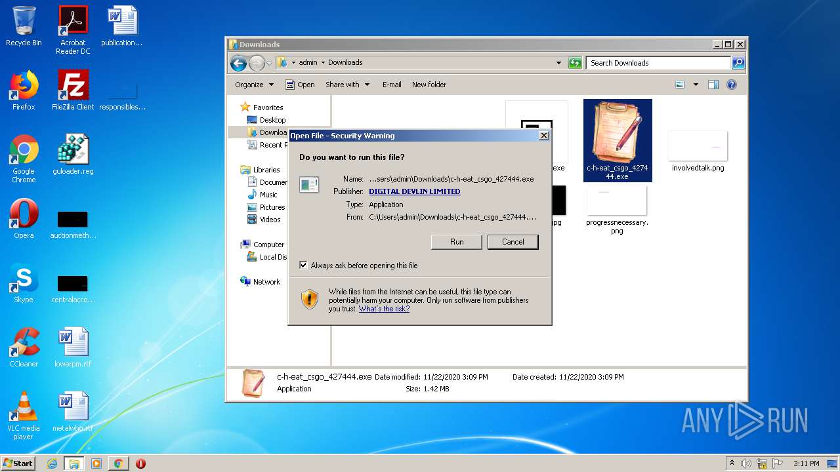The image size is (840, 472).
Task: Open the publication Word document on desktop
Action: coord(122,26)
